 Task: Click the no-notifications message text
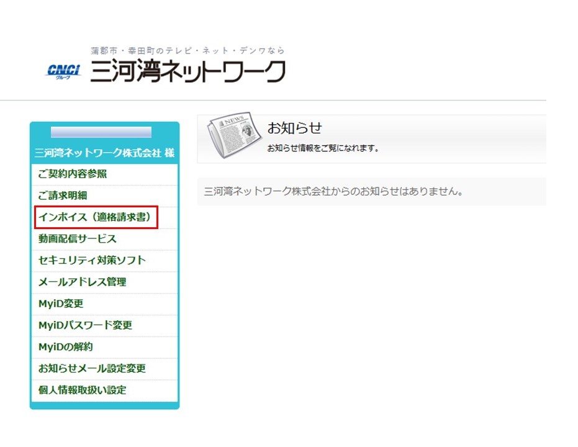[x=334, y=191]
